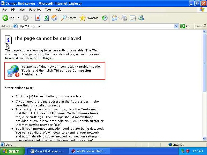The image size is (207, 155).
Task: Click the page icon in the address bar
Action: [x=16, y=26]
